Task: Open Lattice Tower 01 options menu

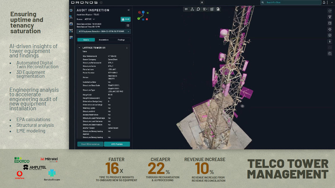Action: [x=127, y=48]
